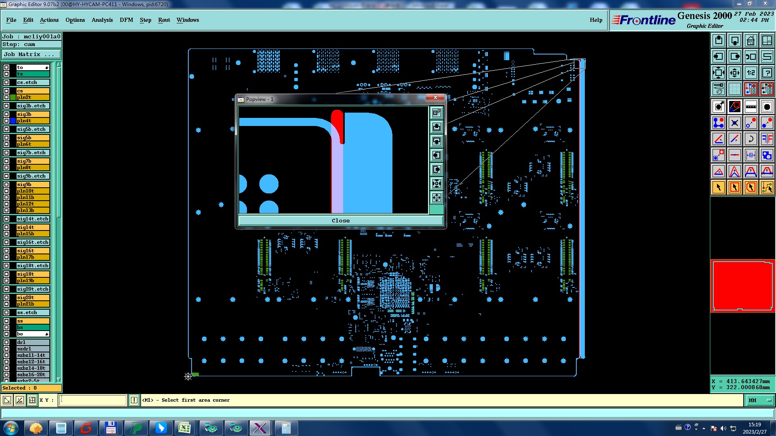Open the calculator taskbar icon
This screenshot has width=776, height=436.
(286, 428)
